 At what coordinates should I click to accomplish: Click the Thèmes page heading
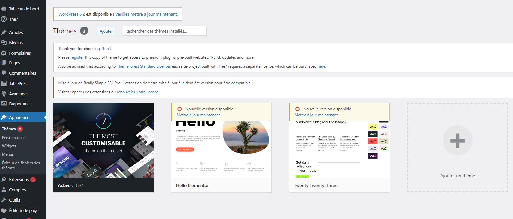coord(65,31)
